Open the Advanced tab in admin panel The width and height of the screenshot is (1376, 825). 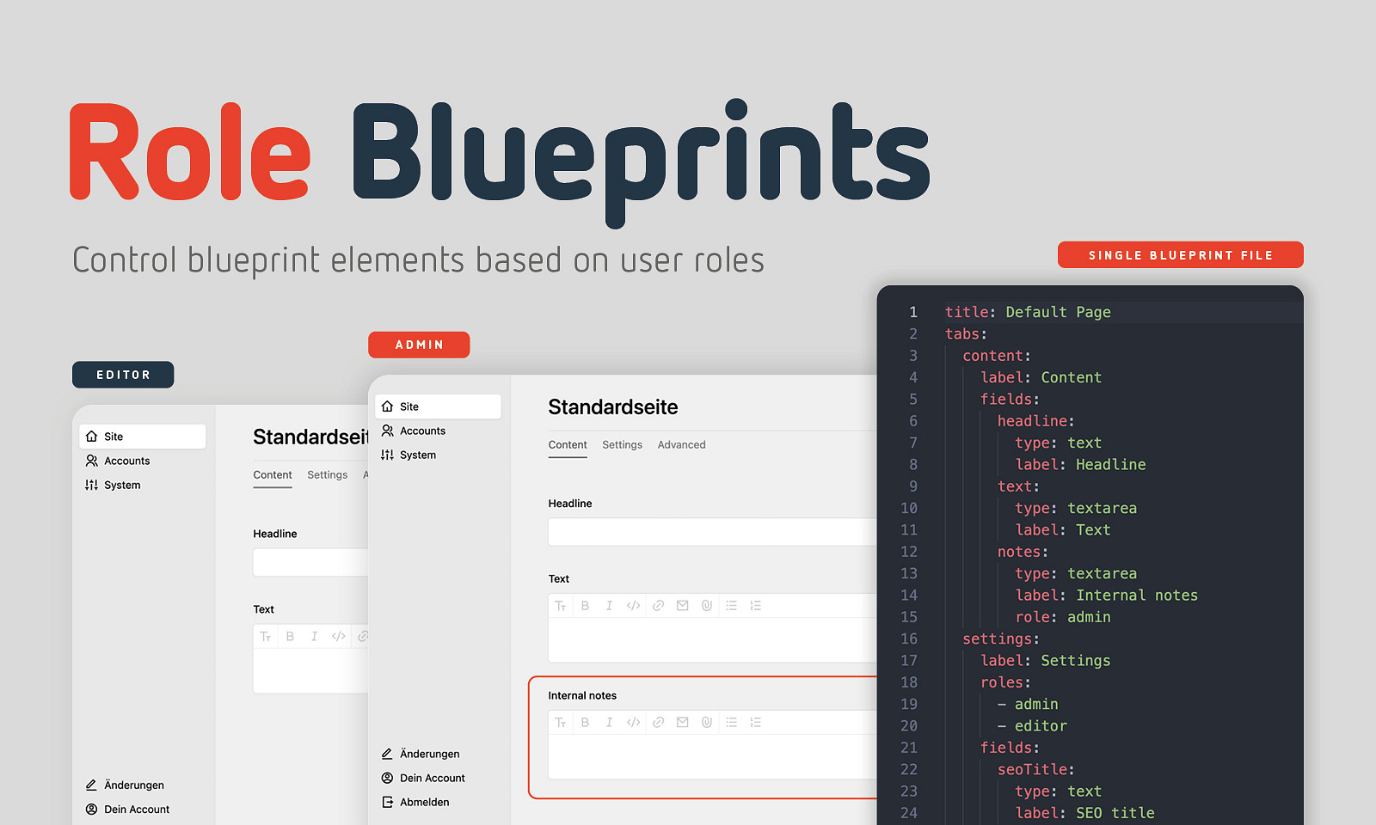(681, 445)
